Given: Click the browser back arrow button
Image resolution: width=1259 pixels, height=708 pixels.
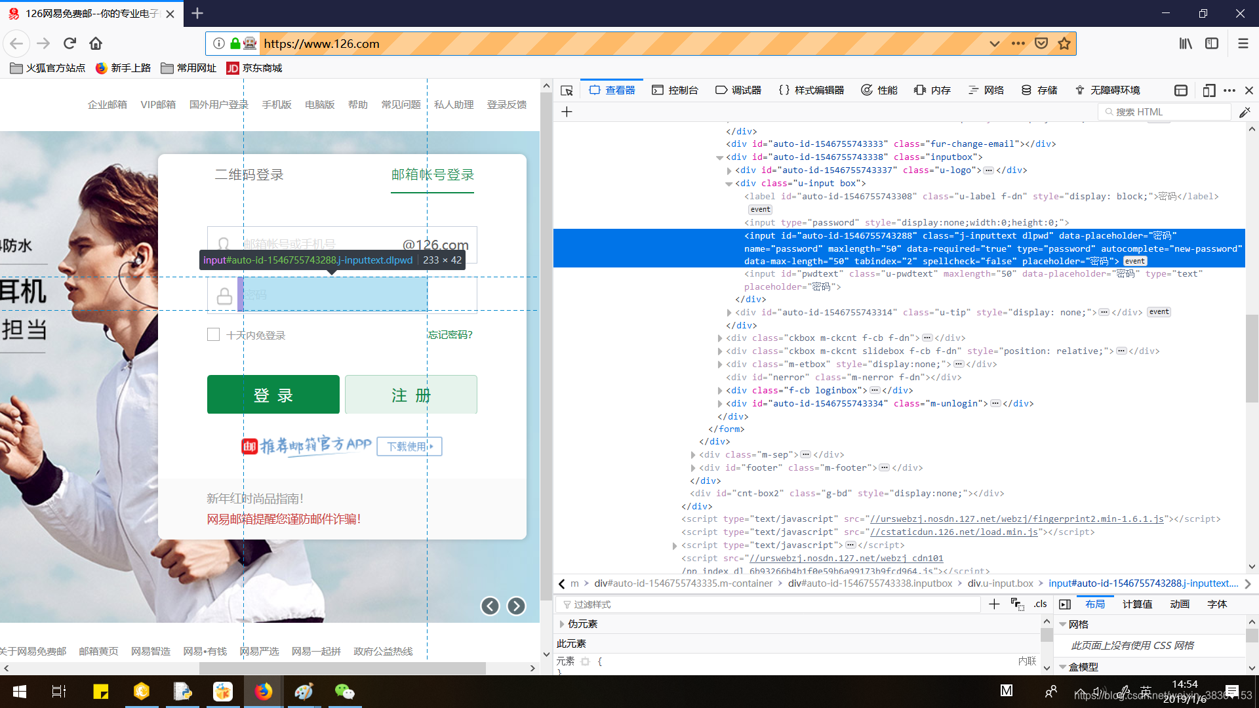Looking at the screenshot, I should (16, 43).
